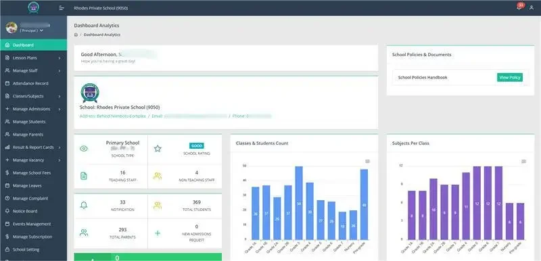Click the Grade 2A bar in Subjects chart

(x=433, y=209)
